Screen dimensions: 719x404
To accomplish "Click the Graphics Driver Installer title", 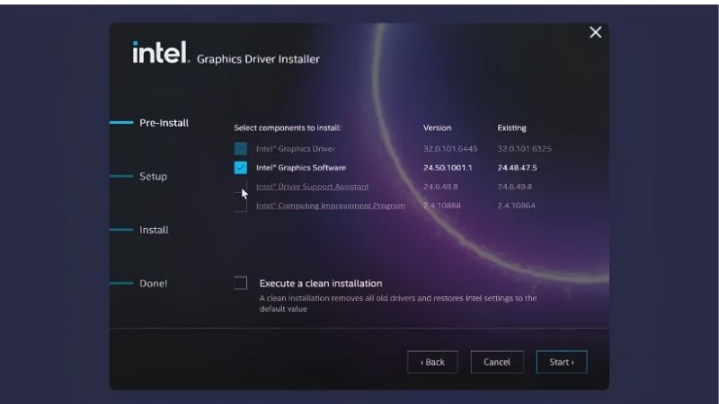I will click(258, 59).
